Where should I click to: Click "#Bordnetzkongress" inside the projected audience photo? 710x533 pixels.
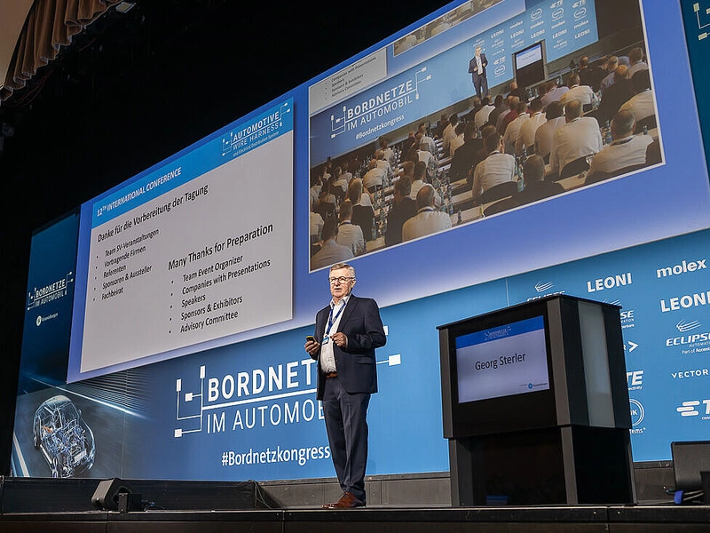(x=381, y=128)
